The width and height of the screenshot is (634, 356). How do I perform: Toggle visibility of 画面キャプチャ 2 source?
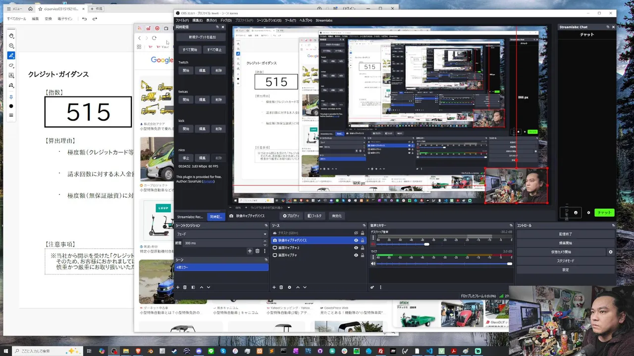pyautogui.click(x=356, y=248)
